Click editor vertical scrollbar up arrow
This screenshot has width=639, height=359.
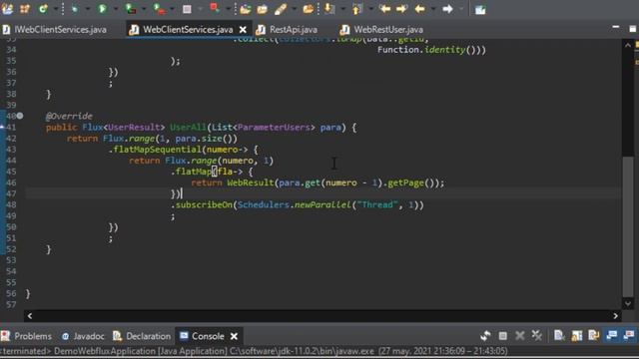click(628, 46)
